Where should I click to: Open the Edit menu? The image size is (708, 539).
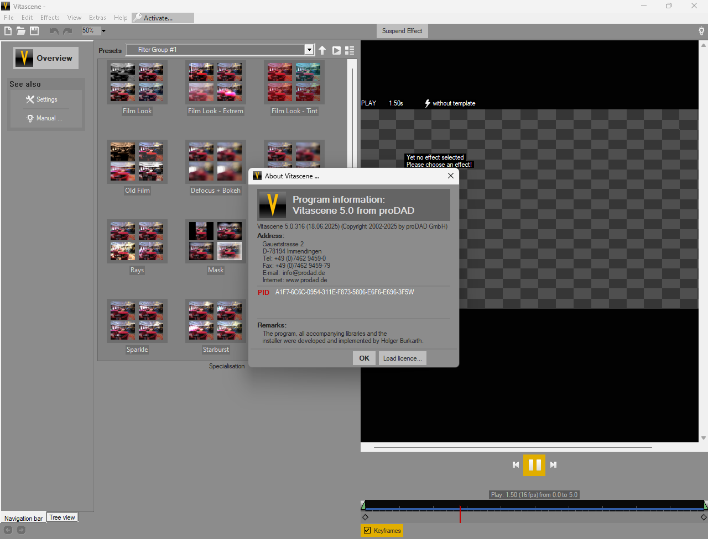click(27, 18)
